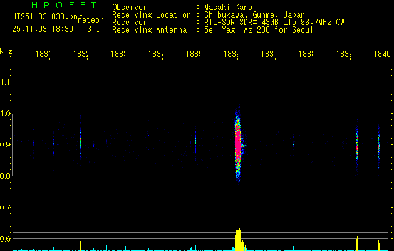Click the Receiving Location label
This screenshot has width=394, height=251.
point(151,14)
